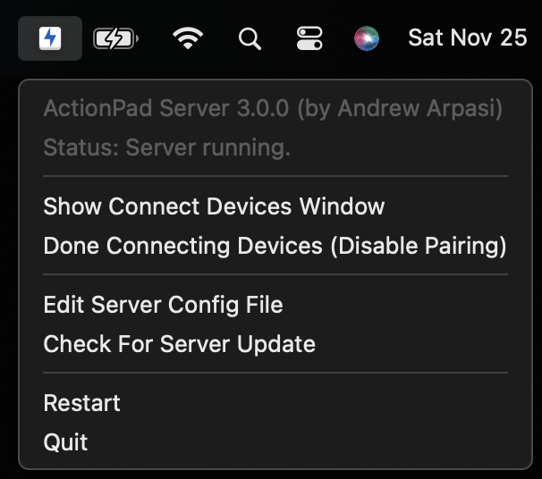Choose Done Connecting Devices (Disable Pairing)
The height and width of the screenshot is (479, 542).
coord(275,246)
